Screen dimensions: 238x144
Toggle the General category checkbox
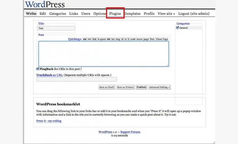click(x=177, y=28)
